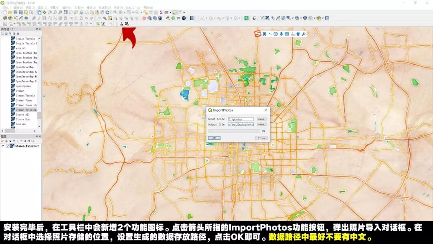Select the Zoom Out magnifier tool
This screenshot has width=433, height=244.
pyautogui.click(x=55, y=12)
